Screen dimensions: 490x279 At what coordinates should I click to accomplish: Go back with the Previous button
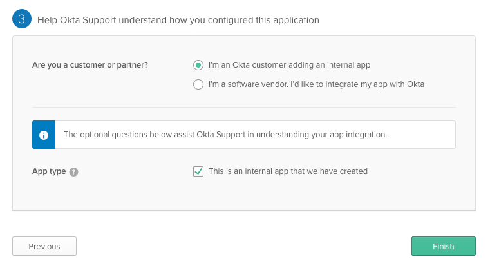click(44, 246)
